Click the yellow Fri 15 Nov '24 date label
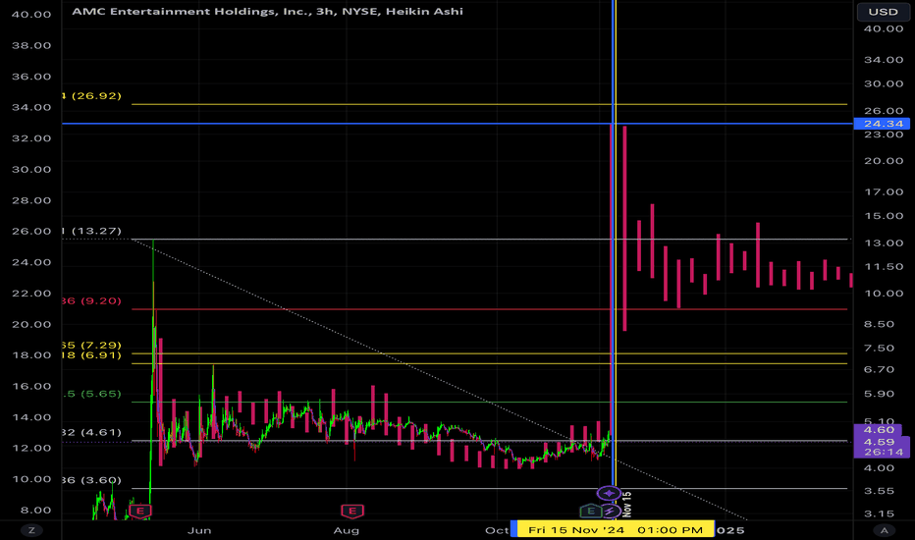 615,530
